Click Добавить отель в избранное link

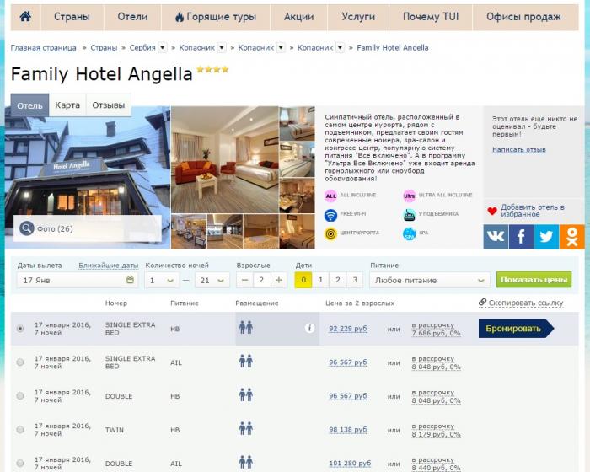[x=533, y=211]
